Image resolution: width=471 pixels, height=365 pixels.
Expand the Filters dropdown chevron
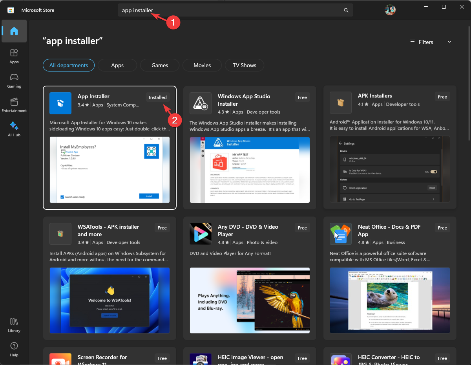pos(449,42)
